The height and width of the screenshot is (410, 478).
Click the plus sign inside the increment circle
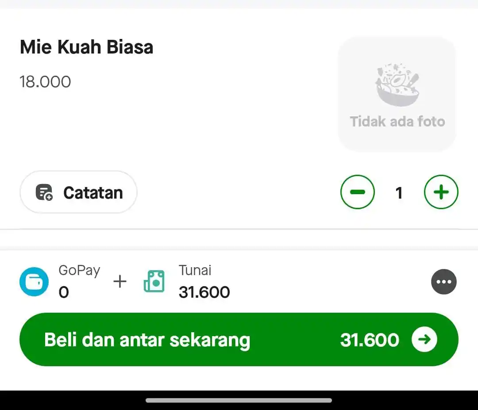(441, 192)
